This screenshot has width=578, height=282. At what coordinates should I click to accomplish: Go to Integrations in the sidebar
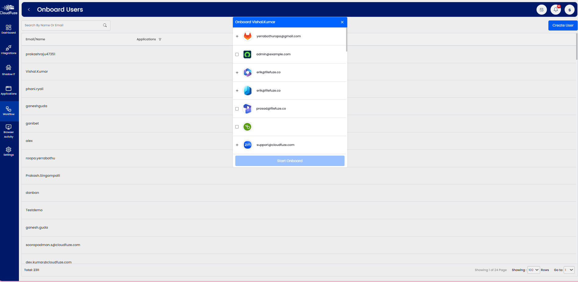9,50
